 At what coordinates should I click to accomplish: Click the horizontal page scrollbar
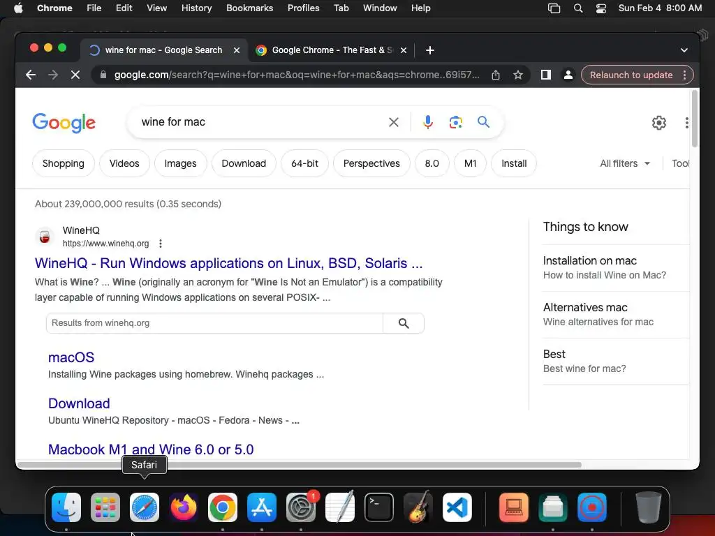(x=299, y=465)
